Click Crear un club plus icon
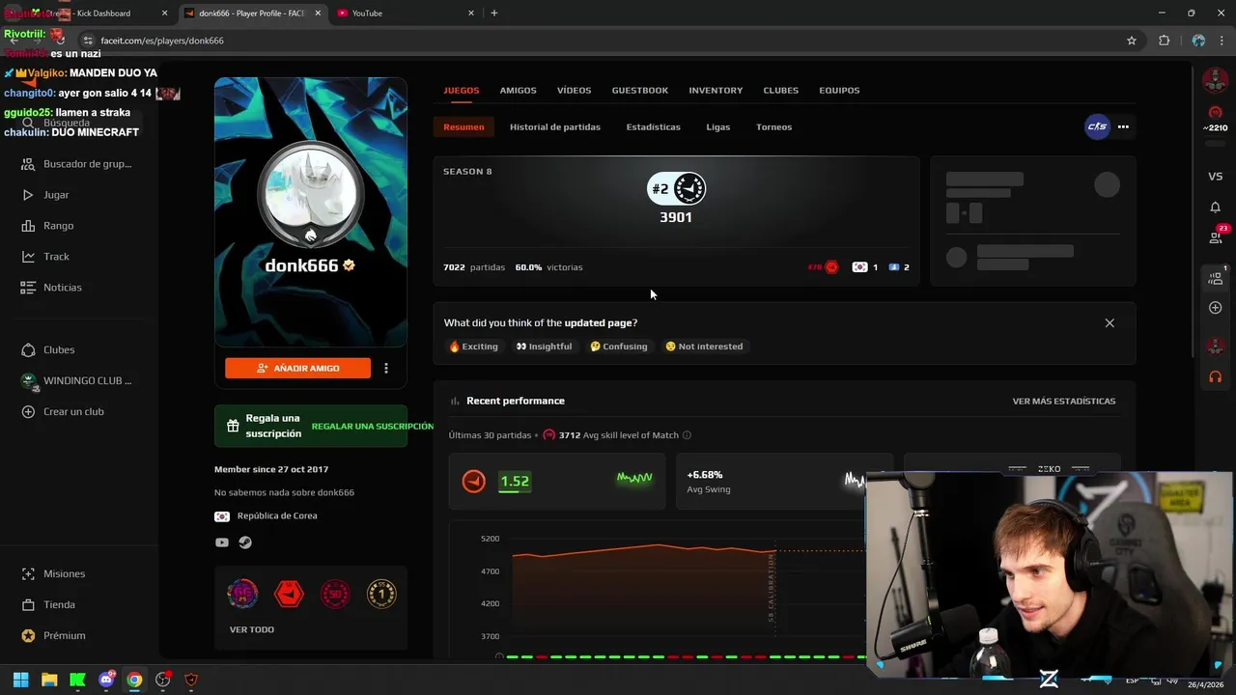1236x695 pixels. click(28, 411)
